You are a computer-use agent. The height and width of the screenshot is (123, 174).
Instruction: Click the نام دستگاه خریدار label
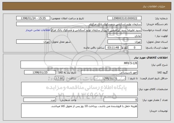[157, 24]
